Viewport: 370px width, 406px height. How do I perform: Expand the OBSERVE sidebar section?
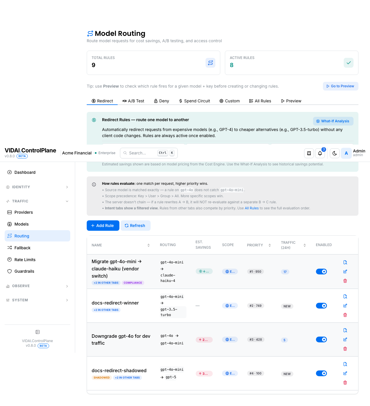tap(37, 286)
